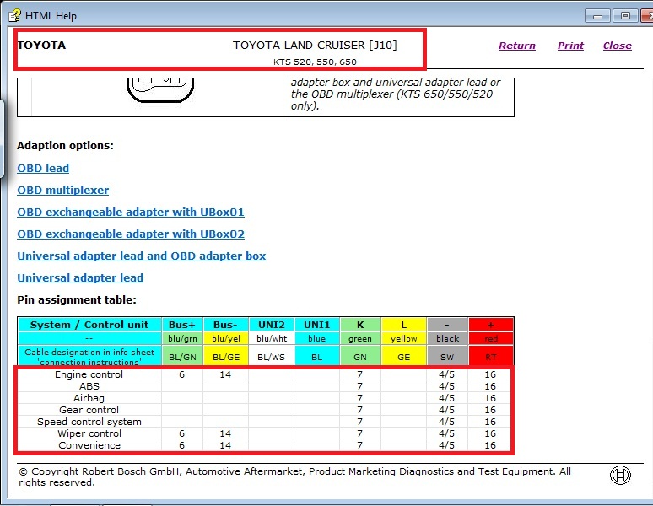The width and height of the screenshot is (653, 506).
Task: Select the Engine control row label
Action: (x=89, y=374)
